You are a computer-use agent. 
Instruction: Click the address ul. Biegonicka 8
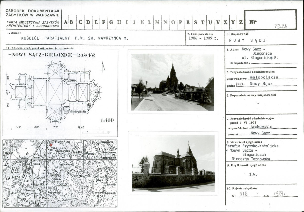pyautogui.click(x=260, y=58)
